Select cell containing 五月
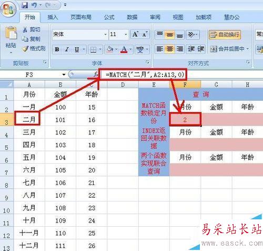This screenshot has height=251, width=263. pyautogui.click(x=29, y=157)
